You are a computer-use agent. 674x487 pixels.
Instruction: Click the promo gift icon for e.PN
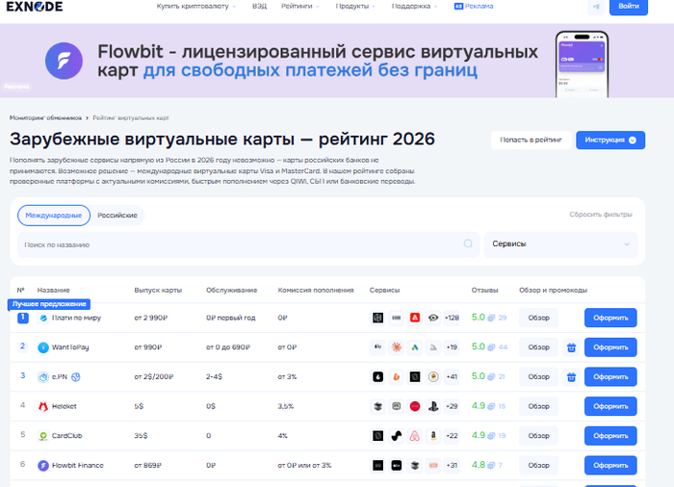570,376
